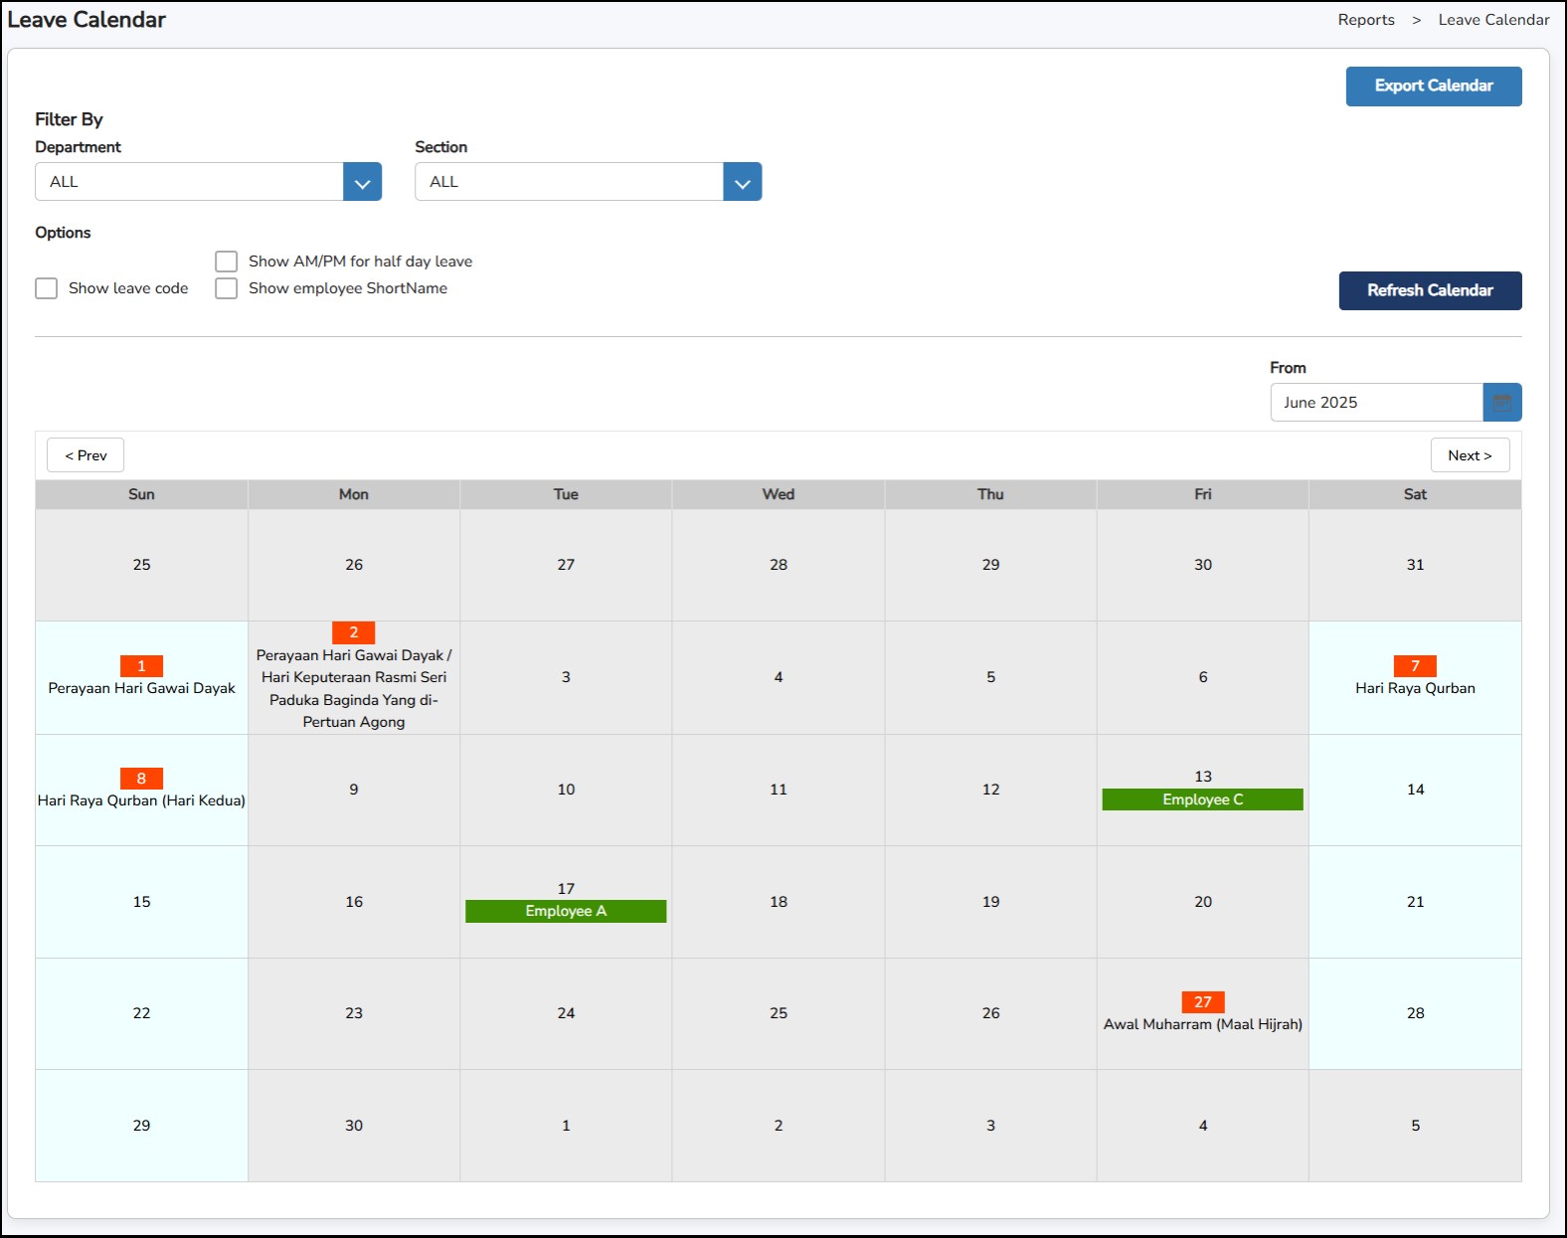Click the orange badge for Hari Raya Qurban

click(1415, 666)
